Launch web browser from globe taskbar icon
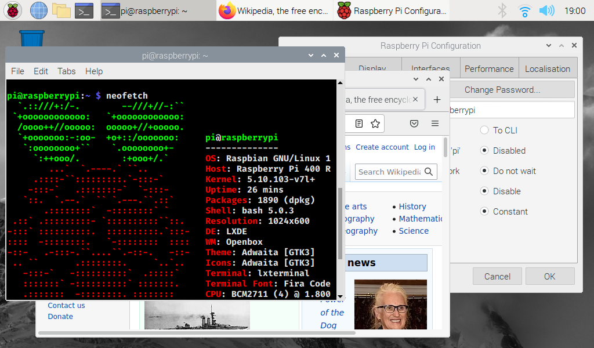This screenshot has height=348, width=594. click(x=38, y=10)
